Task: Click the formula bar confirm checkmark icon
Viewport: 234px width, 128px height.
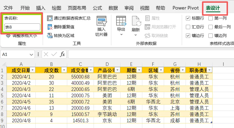Action: (x=54, y=54)
